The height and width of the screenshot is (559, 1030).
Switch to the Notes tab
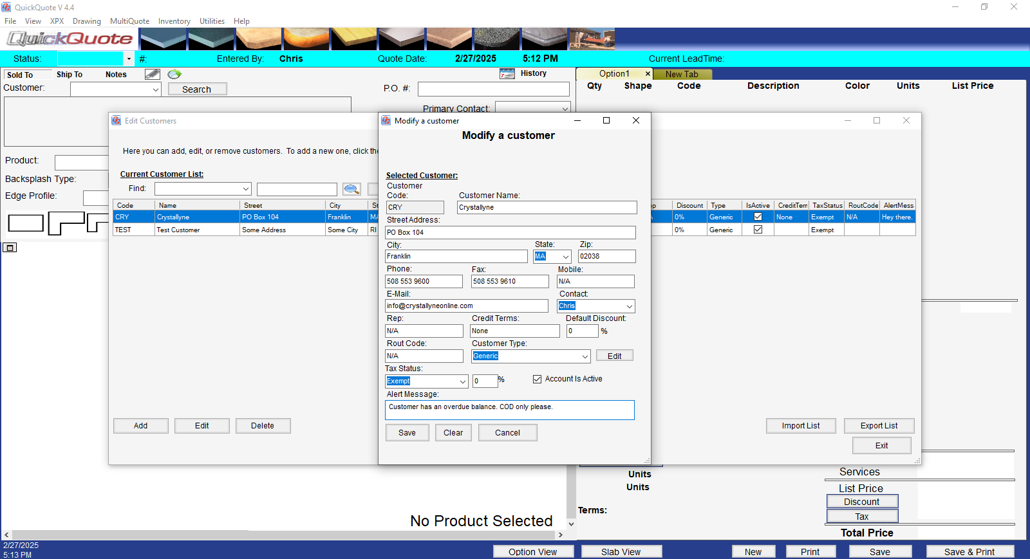[116, 75]
